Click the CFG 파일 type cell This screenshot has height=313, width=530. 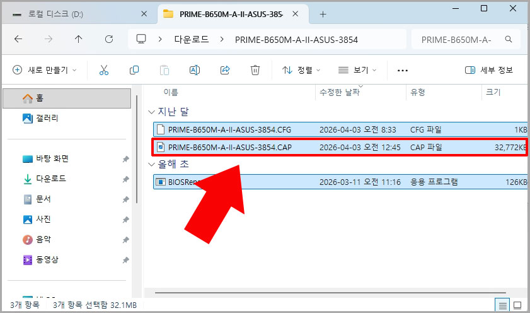[425, 129]
